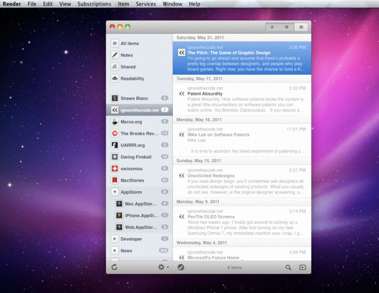Select the swissmiss subscription label
This screenshot has width=379, height=293.
point(132,169)
